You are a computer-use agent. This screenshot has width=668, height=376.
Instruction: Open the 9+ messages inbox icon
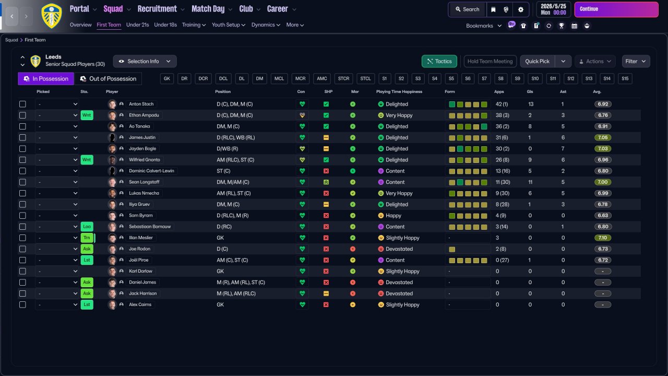(511, 25)
